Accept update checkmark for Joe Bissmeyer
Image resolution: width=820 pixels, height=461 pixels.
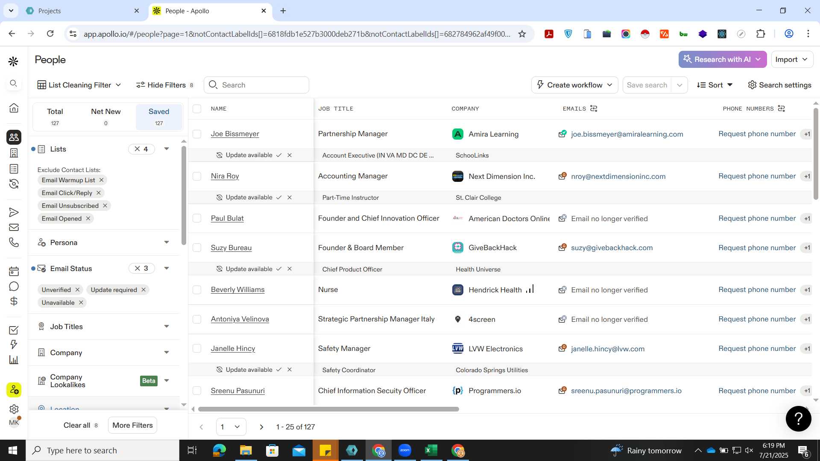coord(279,155)
